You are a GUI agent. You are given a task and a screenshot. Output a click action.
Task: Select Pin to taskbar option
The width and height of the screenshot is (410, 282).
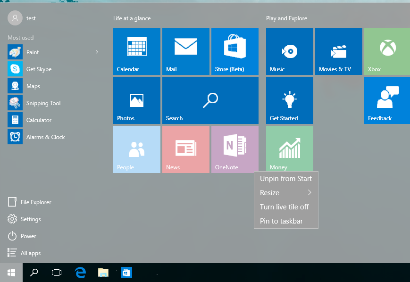tap(286, 221)
